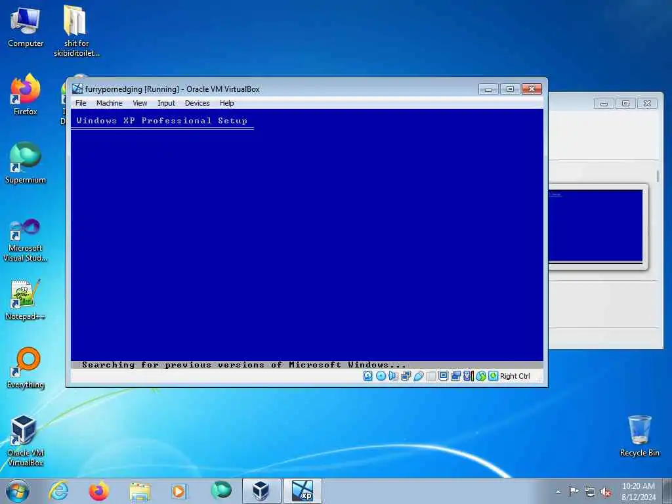Launch Firefox from the taskbar

click(98, 491)
